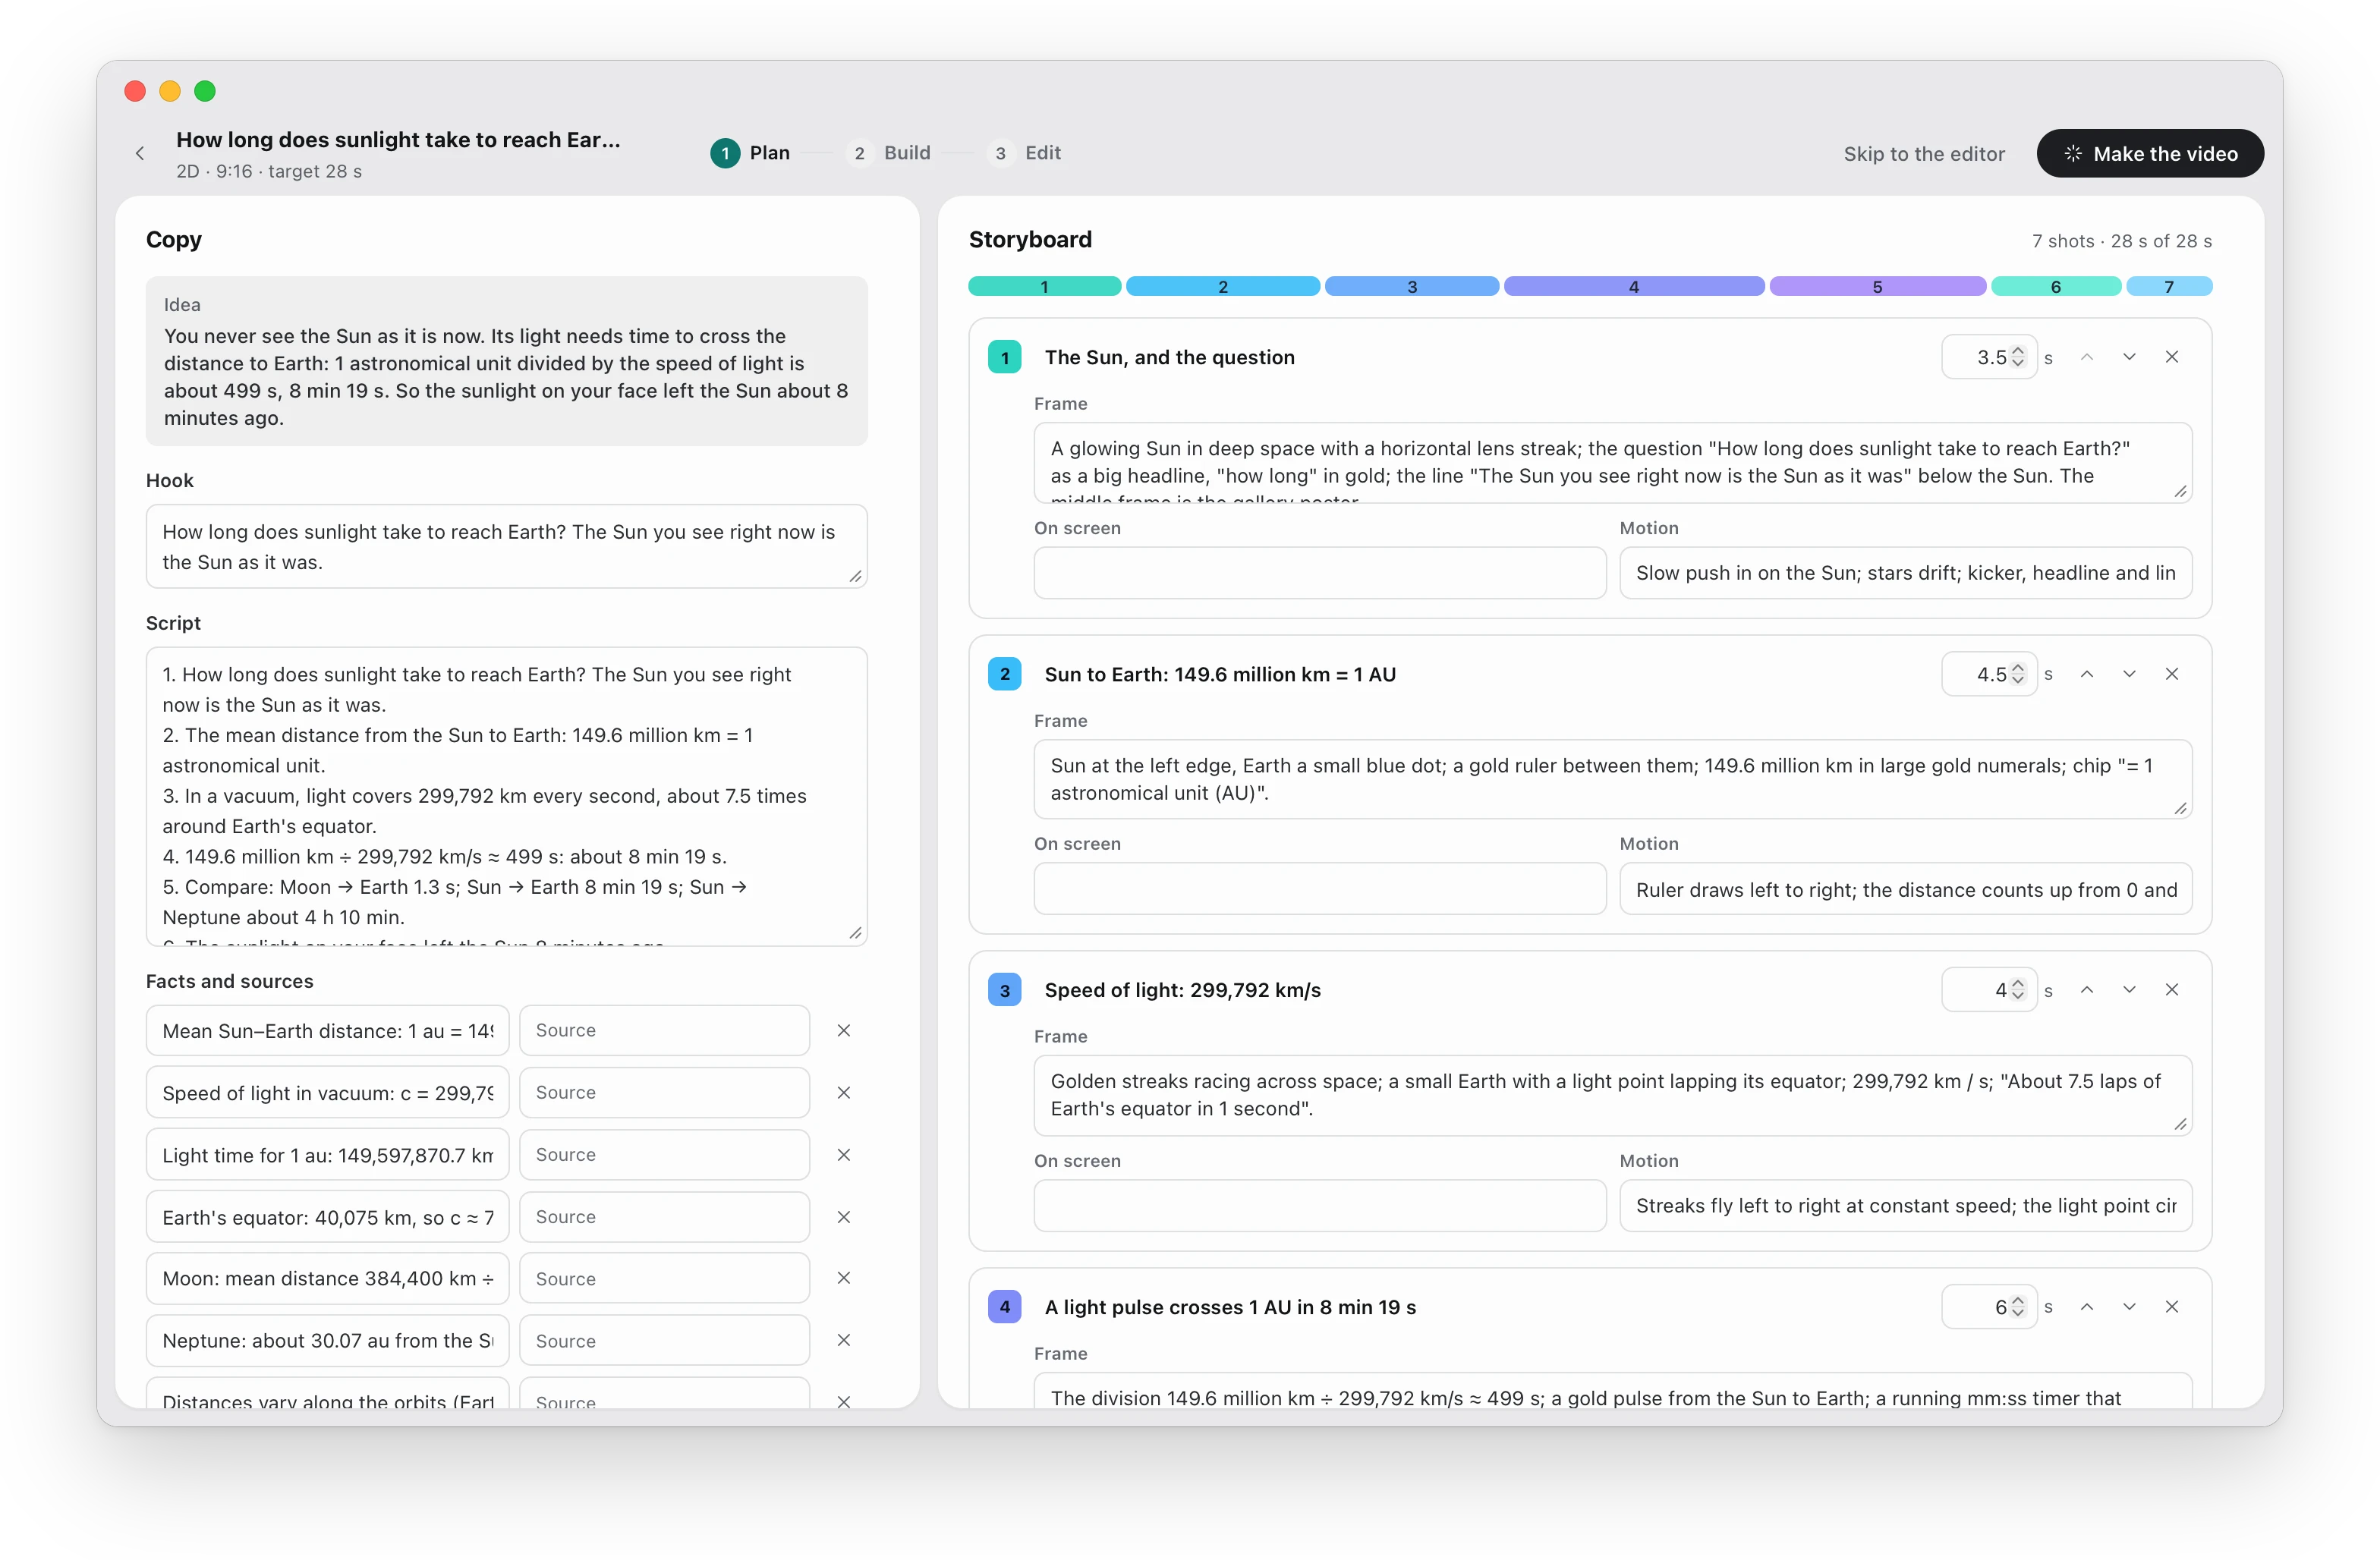The image size is (2380, 1560).
Task: Remove the 'Mean Sun–Earth distance' fact
Action: (843, 1031)
